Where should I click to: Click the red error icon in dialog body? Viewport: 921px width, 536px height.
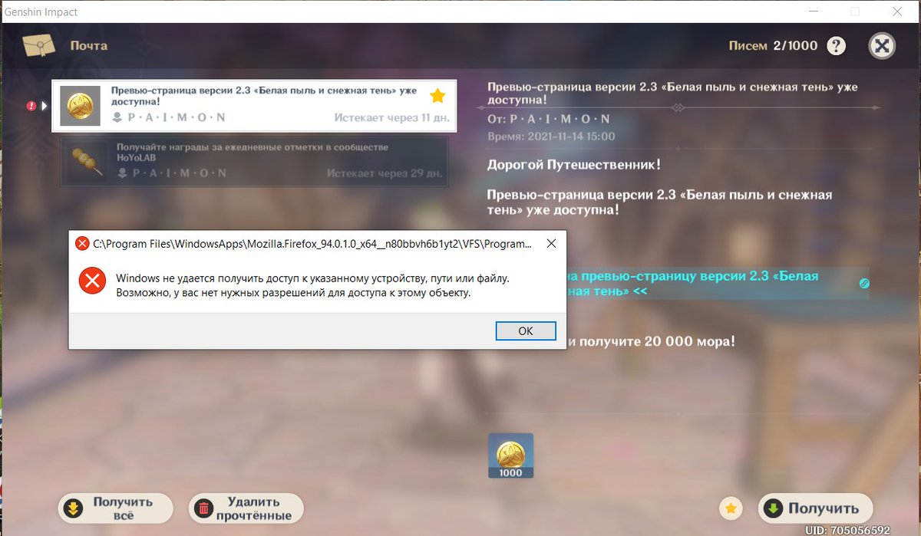click(x=92, y=281)
